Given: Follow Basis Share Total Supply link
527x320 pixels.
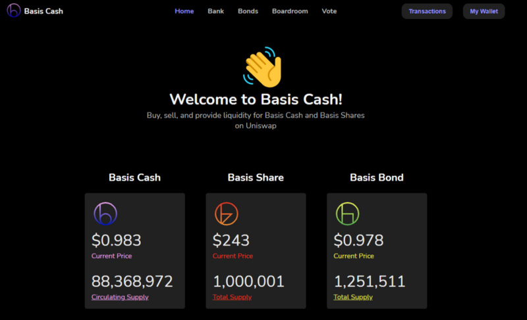Looking at the screenshot, I should (x=232, y=297).
